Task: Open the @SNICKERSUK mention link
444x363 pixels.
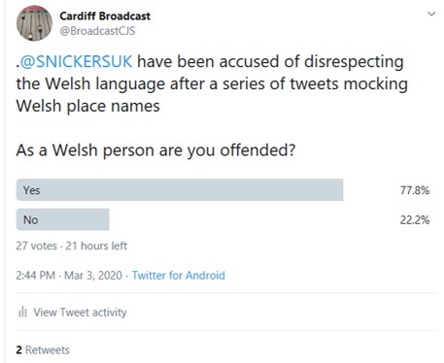Action: [x=76, y=61]
